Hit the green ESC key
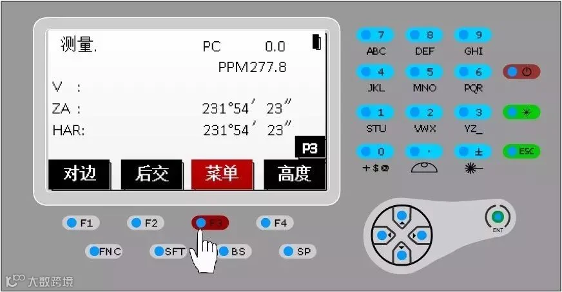Viewport: 562px width, 292px height. click(521, 151)
